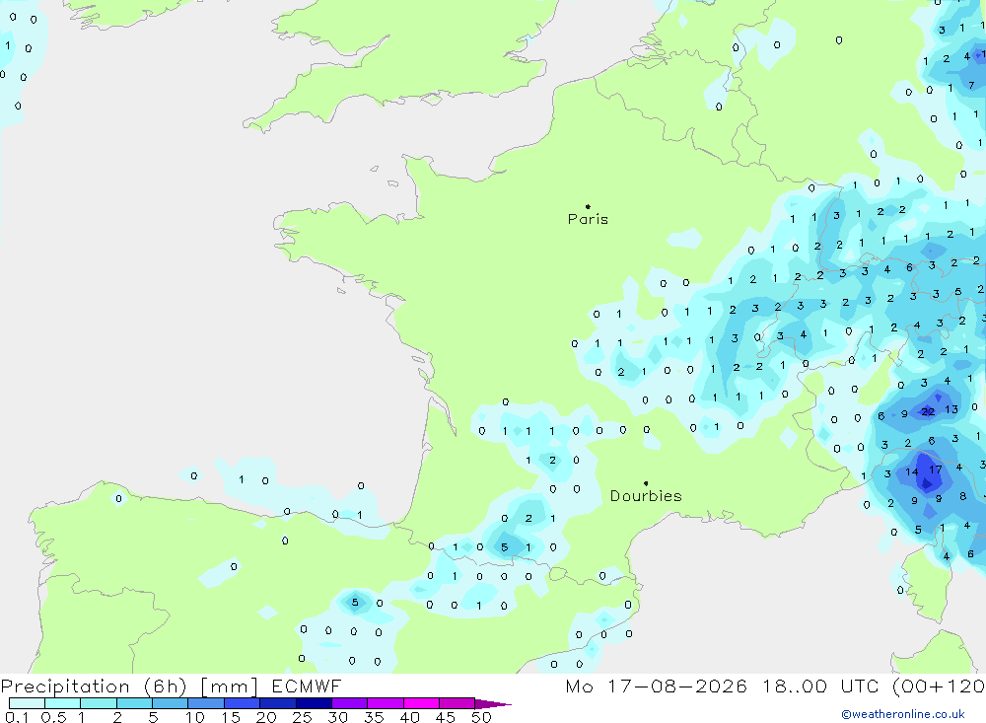The image size is (986, 723).
Task: Click the legend label '35'
Action: tap(374, 717)
